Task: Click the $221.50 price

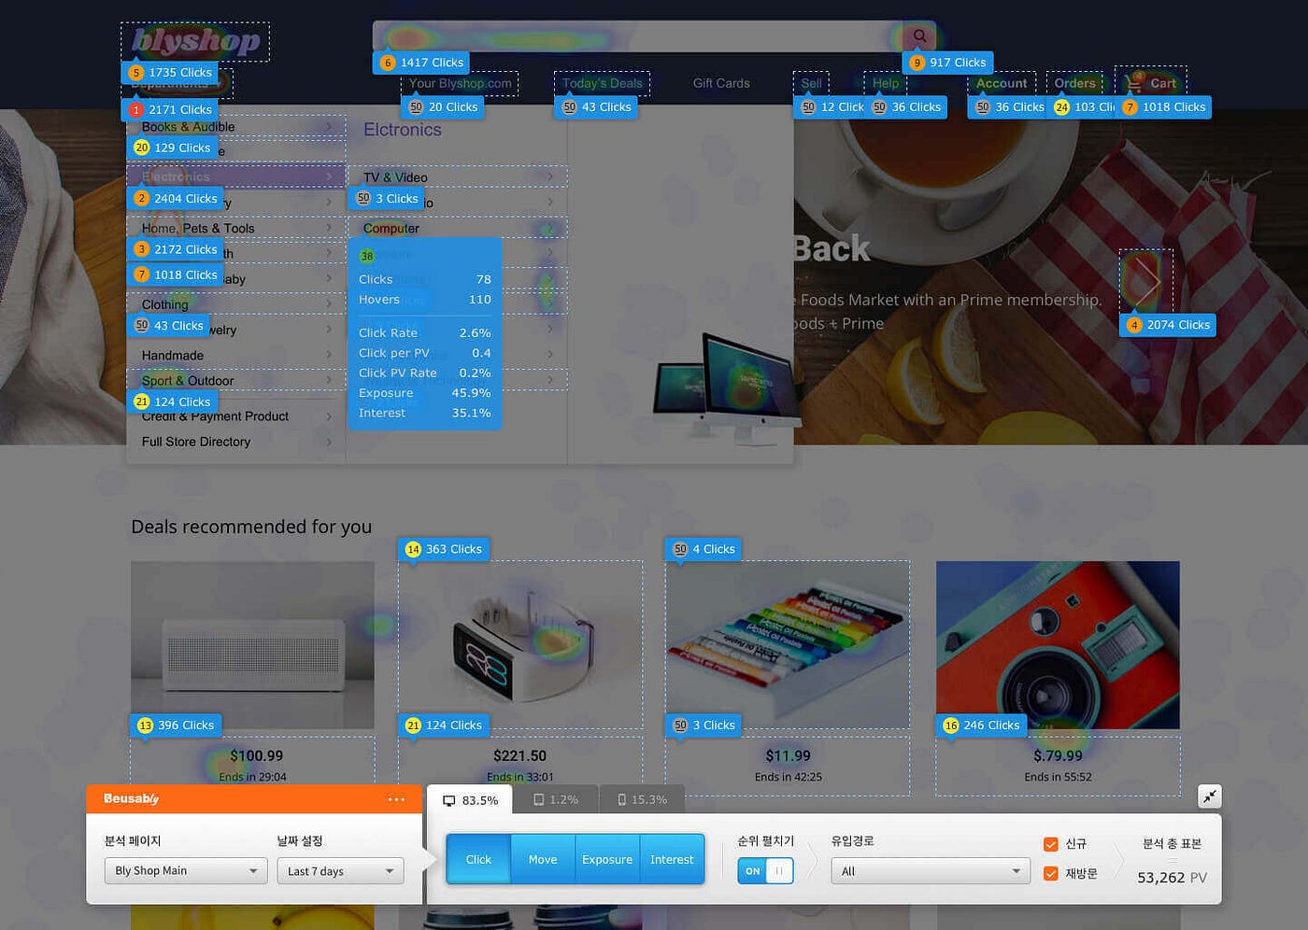Action: [x=519, y=755]
